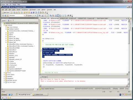Open the Community menu
Image resolution: width=133 pixels, height=100 pixels.
[x=49, y=10]
